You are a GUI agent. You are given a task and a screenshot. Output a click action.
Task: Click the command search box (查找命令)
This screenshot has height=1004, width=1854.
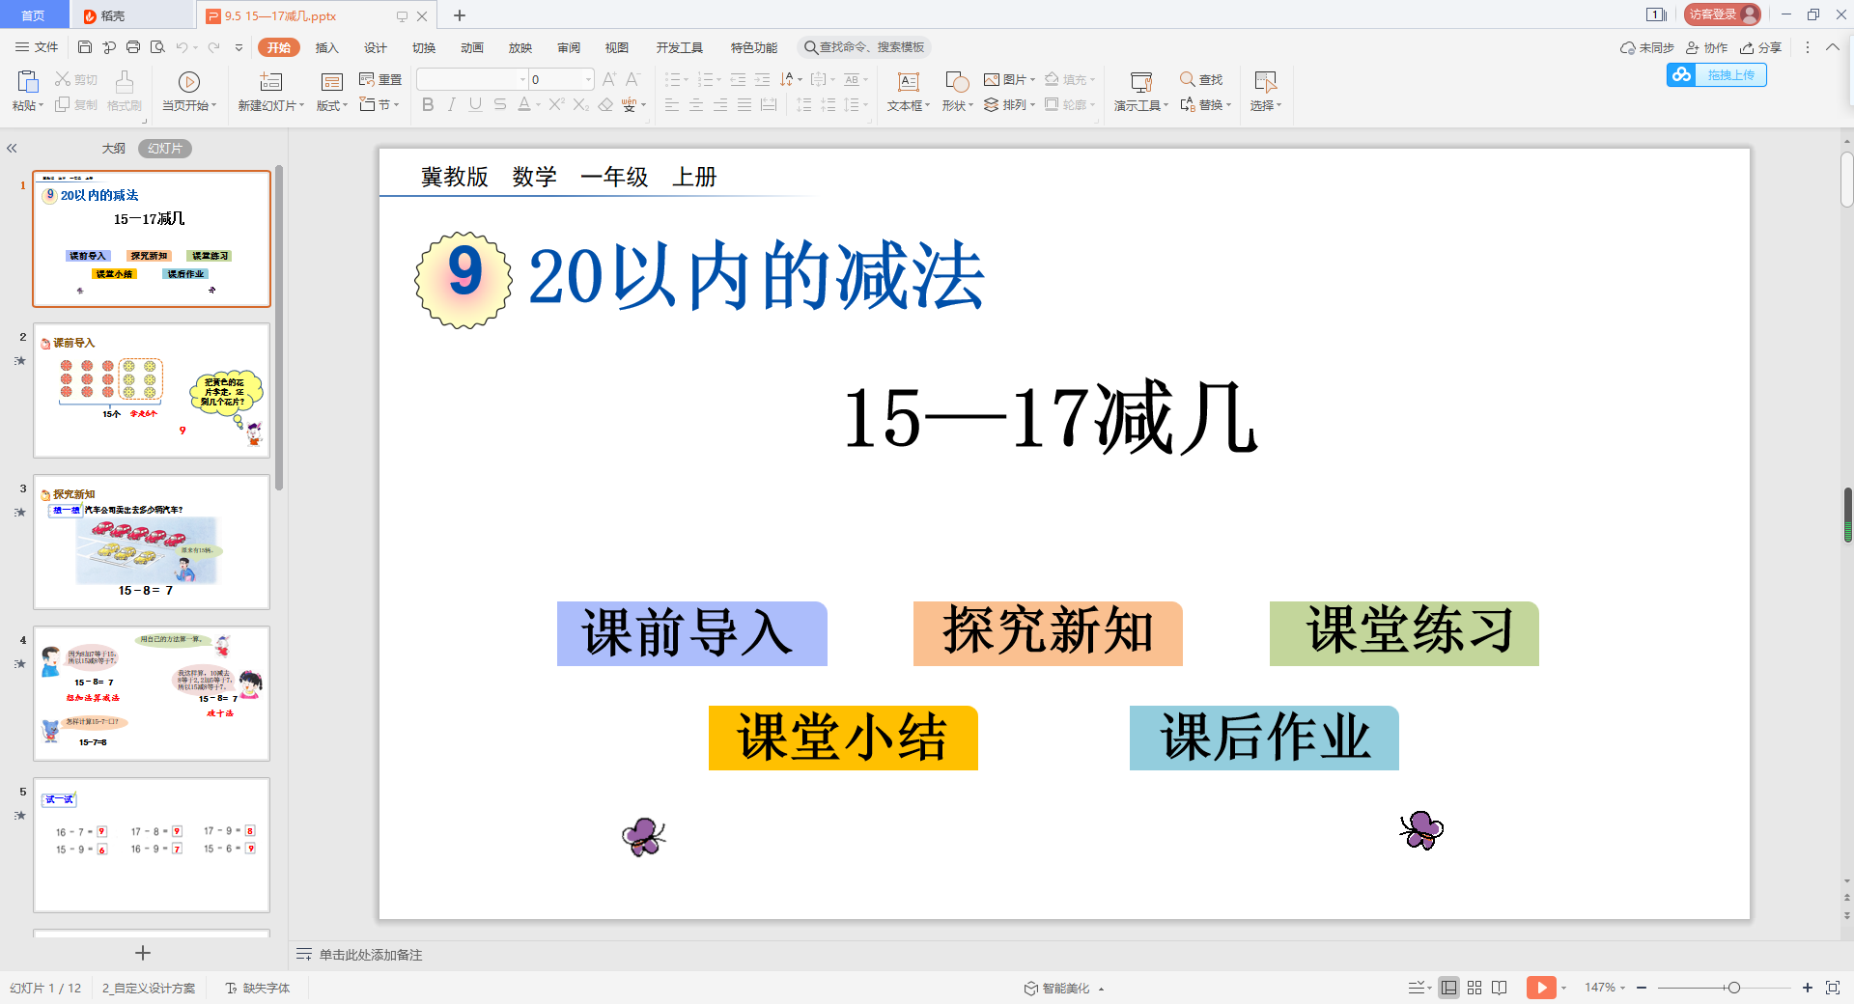pyautogui.click(x=864, y=47)
